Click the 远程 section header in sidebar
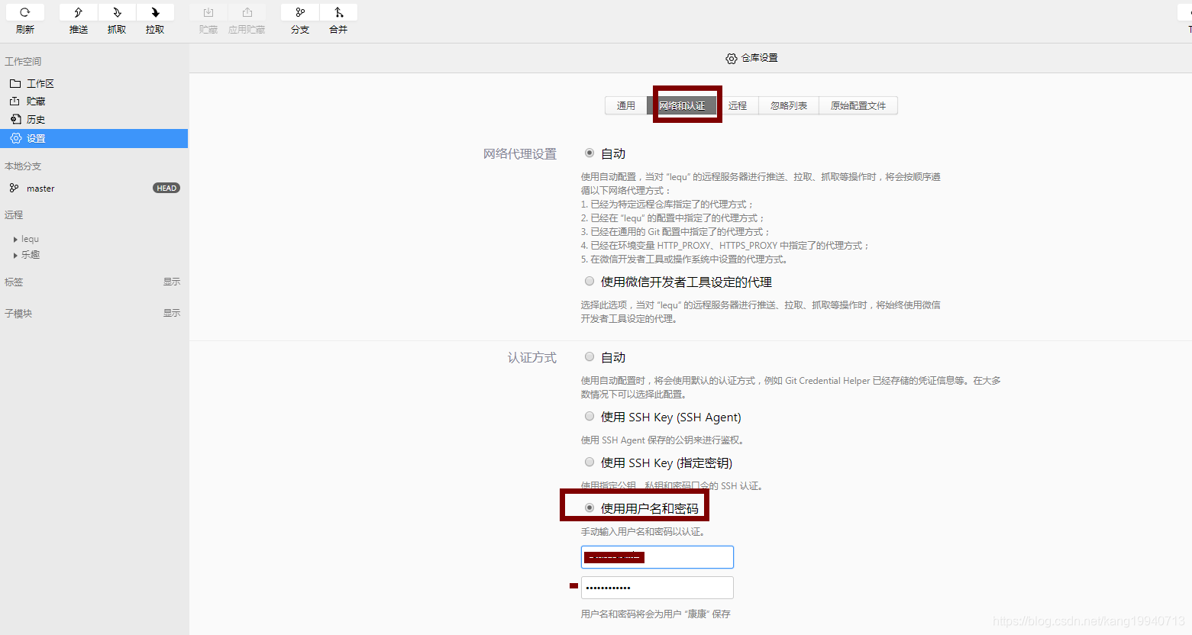Viewport: 1192px width, 635px height. 14,214
